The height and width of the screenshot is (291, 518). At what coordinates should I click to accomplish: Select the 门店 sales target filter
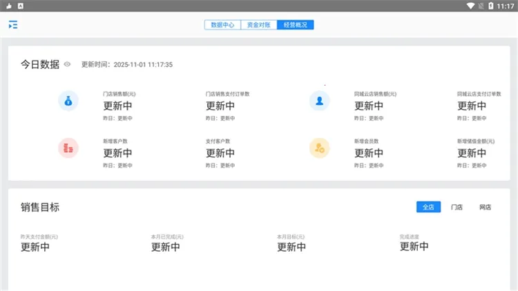tap(457, 207)
